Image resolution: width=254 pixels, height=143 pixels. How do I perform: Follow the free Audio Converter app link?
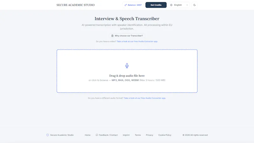tap(145, 98)
